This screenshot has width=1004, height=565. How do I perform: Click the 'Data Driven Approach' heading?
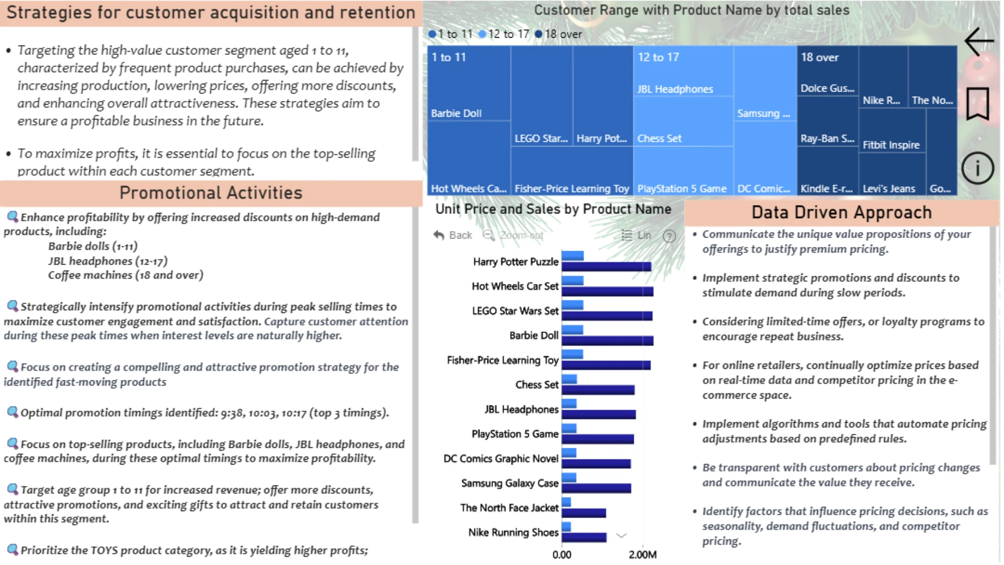pyautogui.click(x=841, y=212)
